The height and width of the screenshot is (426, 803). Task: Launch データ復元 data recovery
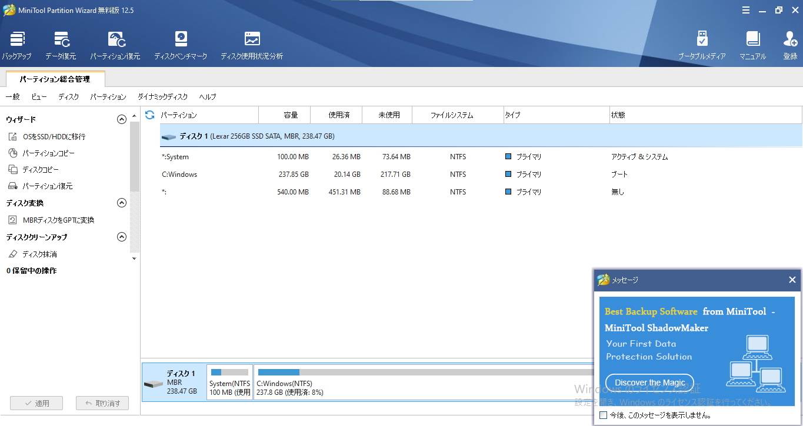pos(61,46)
